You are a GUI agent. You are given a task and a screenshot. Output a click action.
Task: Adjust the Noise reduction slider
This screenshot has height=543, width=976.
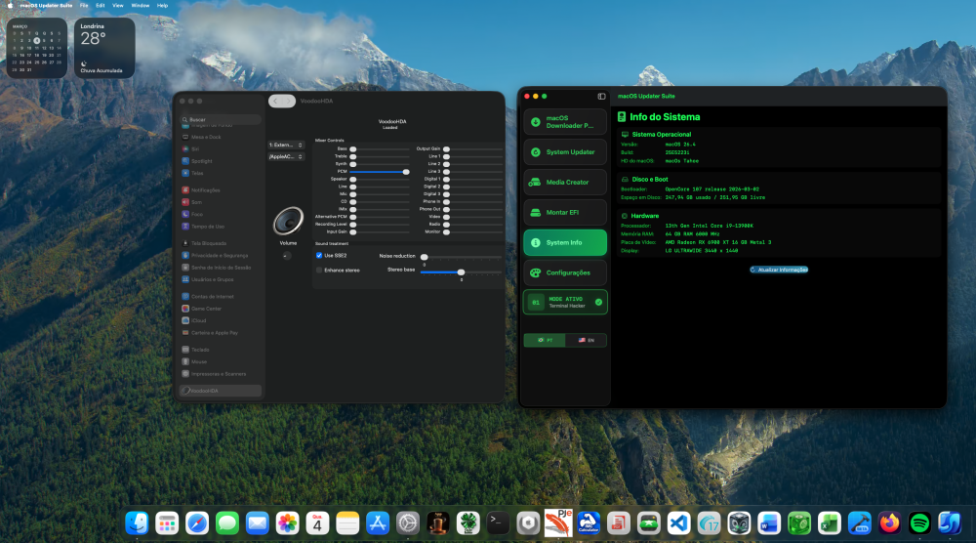pos(424,257)
